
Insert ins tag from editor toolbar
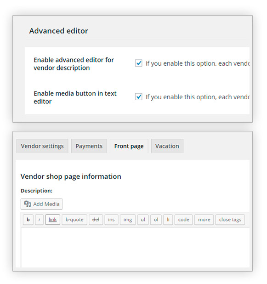click(111, 220)
